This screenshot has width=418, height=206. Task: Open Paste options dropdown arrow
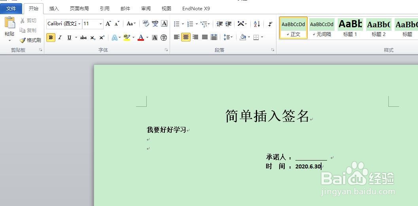(x=9, y=40)
